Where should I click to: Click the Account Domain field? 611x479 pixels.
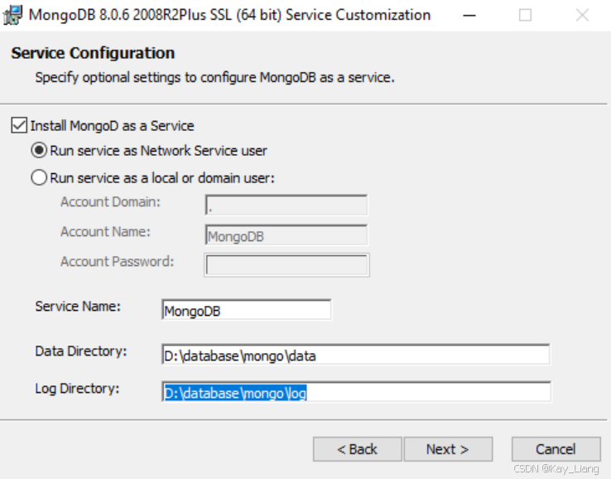pyautogui.click(x=286, y=206)
